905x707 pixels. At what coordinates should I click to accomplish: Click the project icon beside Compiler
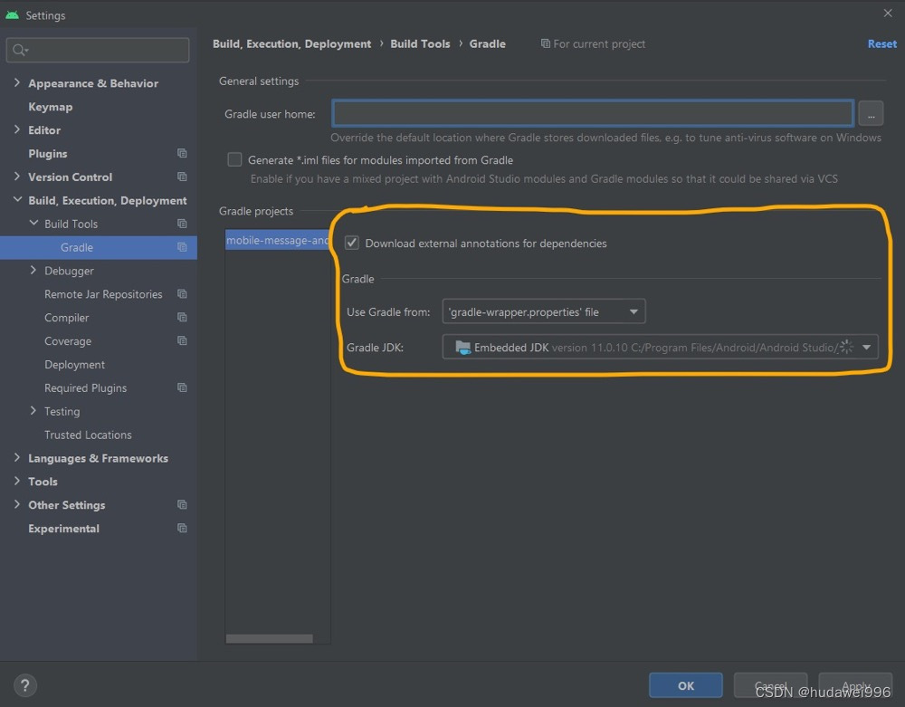(x=181, y=318)
